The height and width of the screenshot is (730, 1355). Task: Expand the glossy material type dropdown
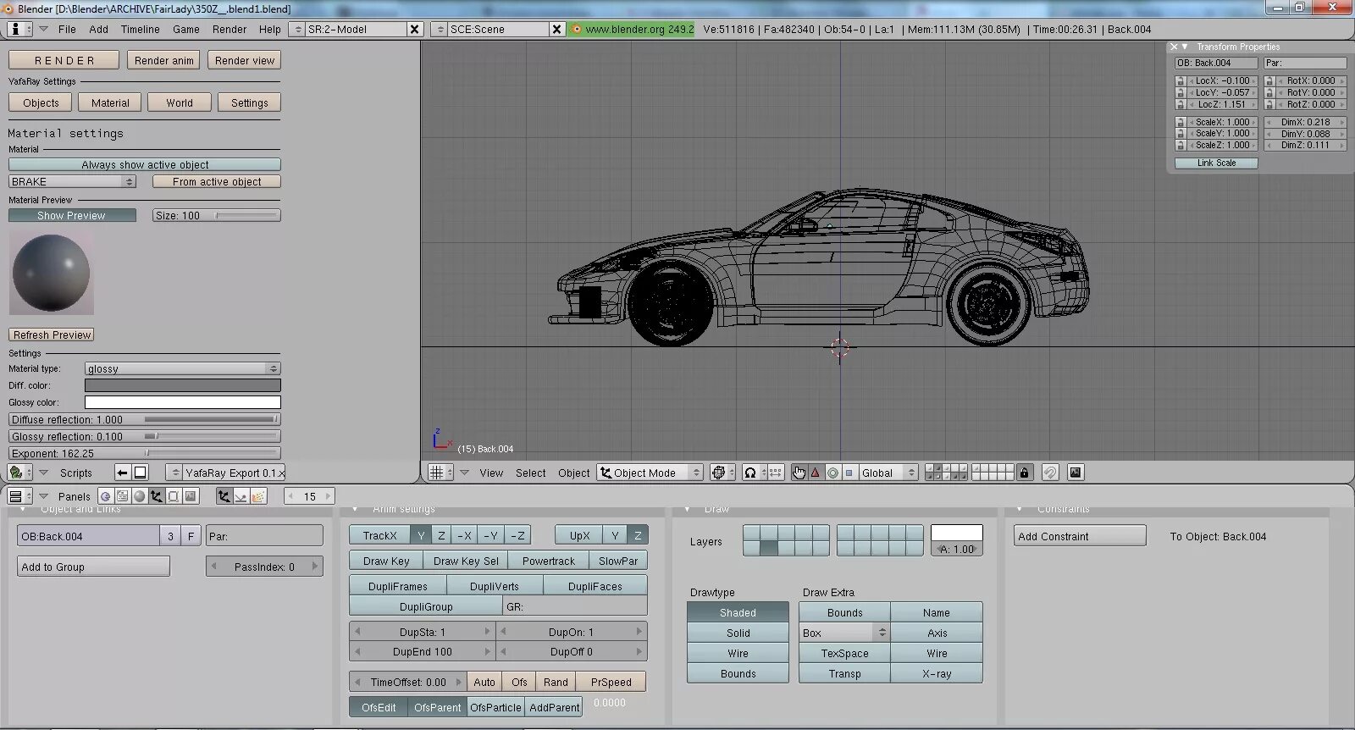pos(182,368)
